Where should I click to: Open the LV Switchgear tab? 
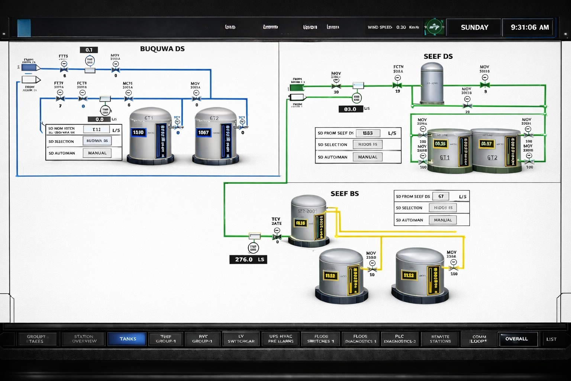click(241, 339)
